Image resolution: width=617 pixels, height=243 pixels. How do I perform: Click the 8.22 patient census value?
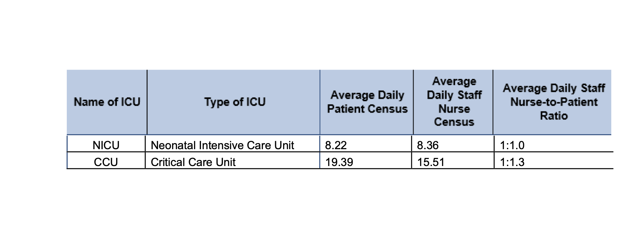[x=336, y=145]
